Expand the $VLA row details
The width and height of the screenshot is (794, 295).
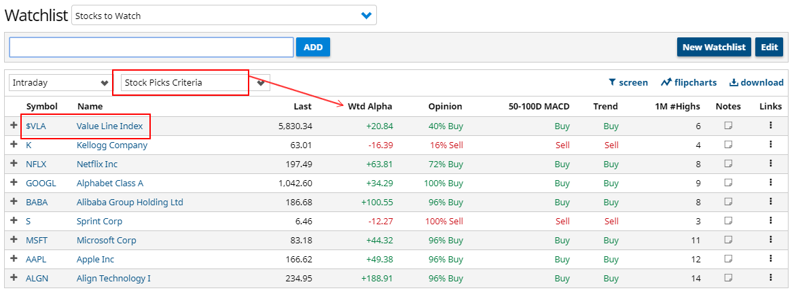[x=14, y=126]
